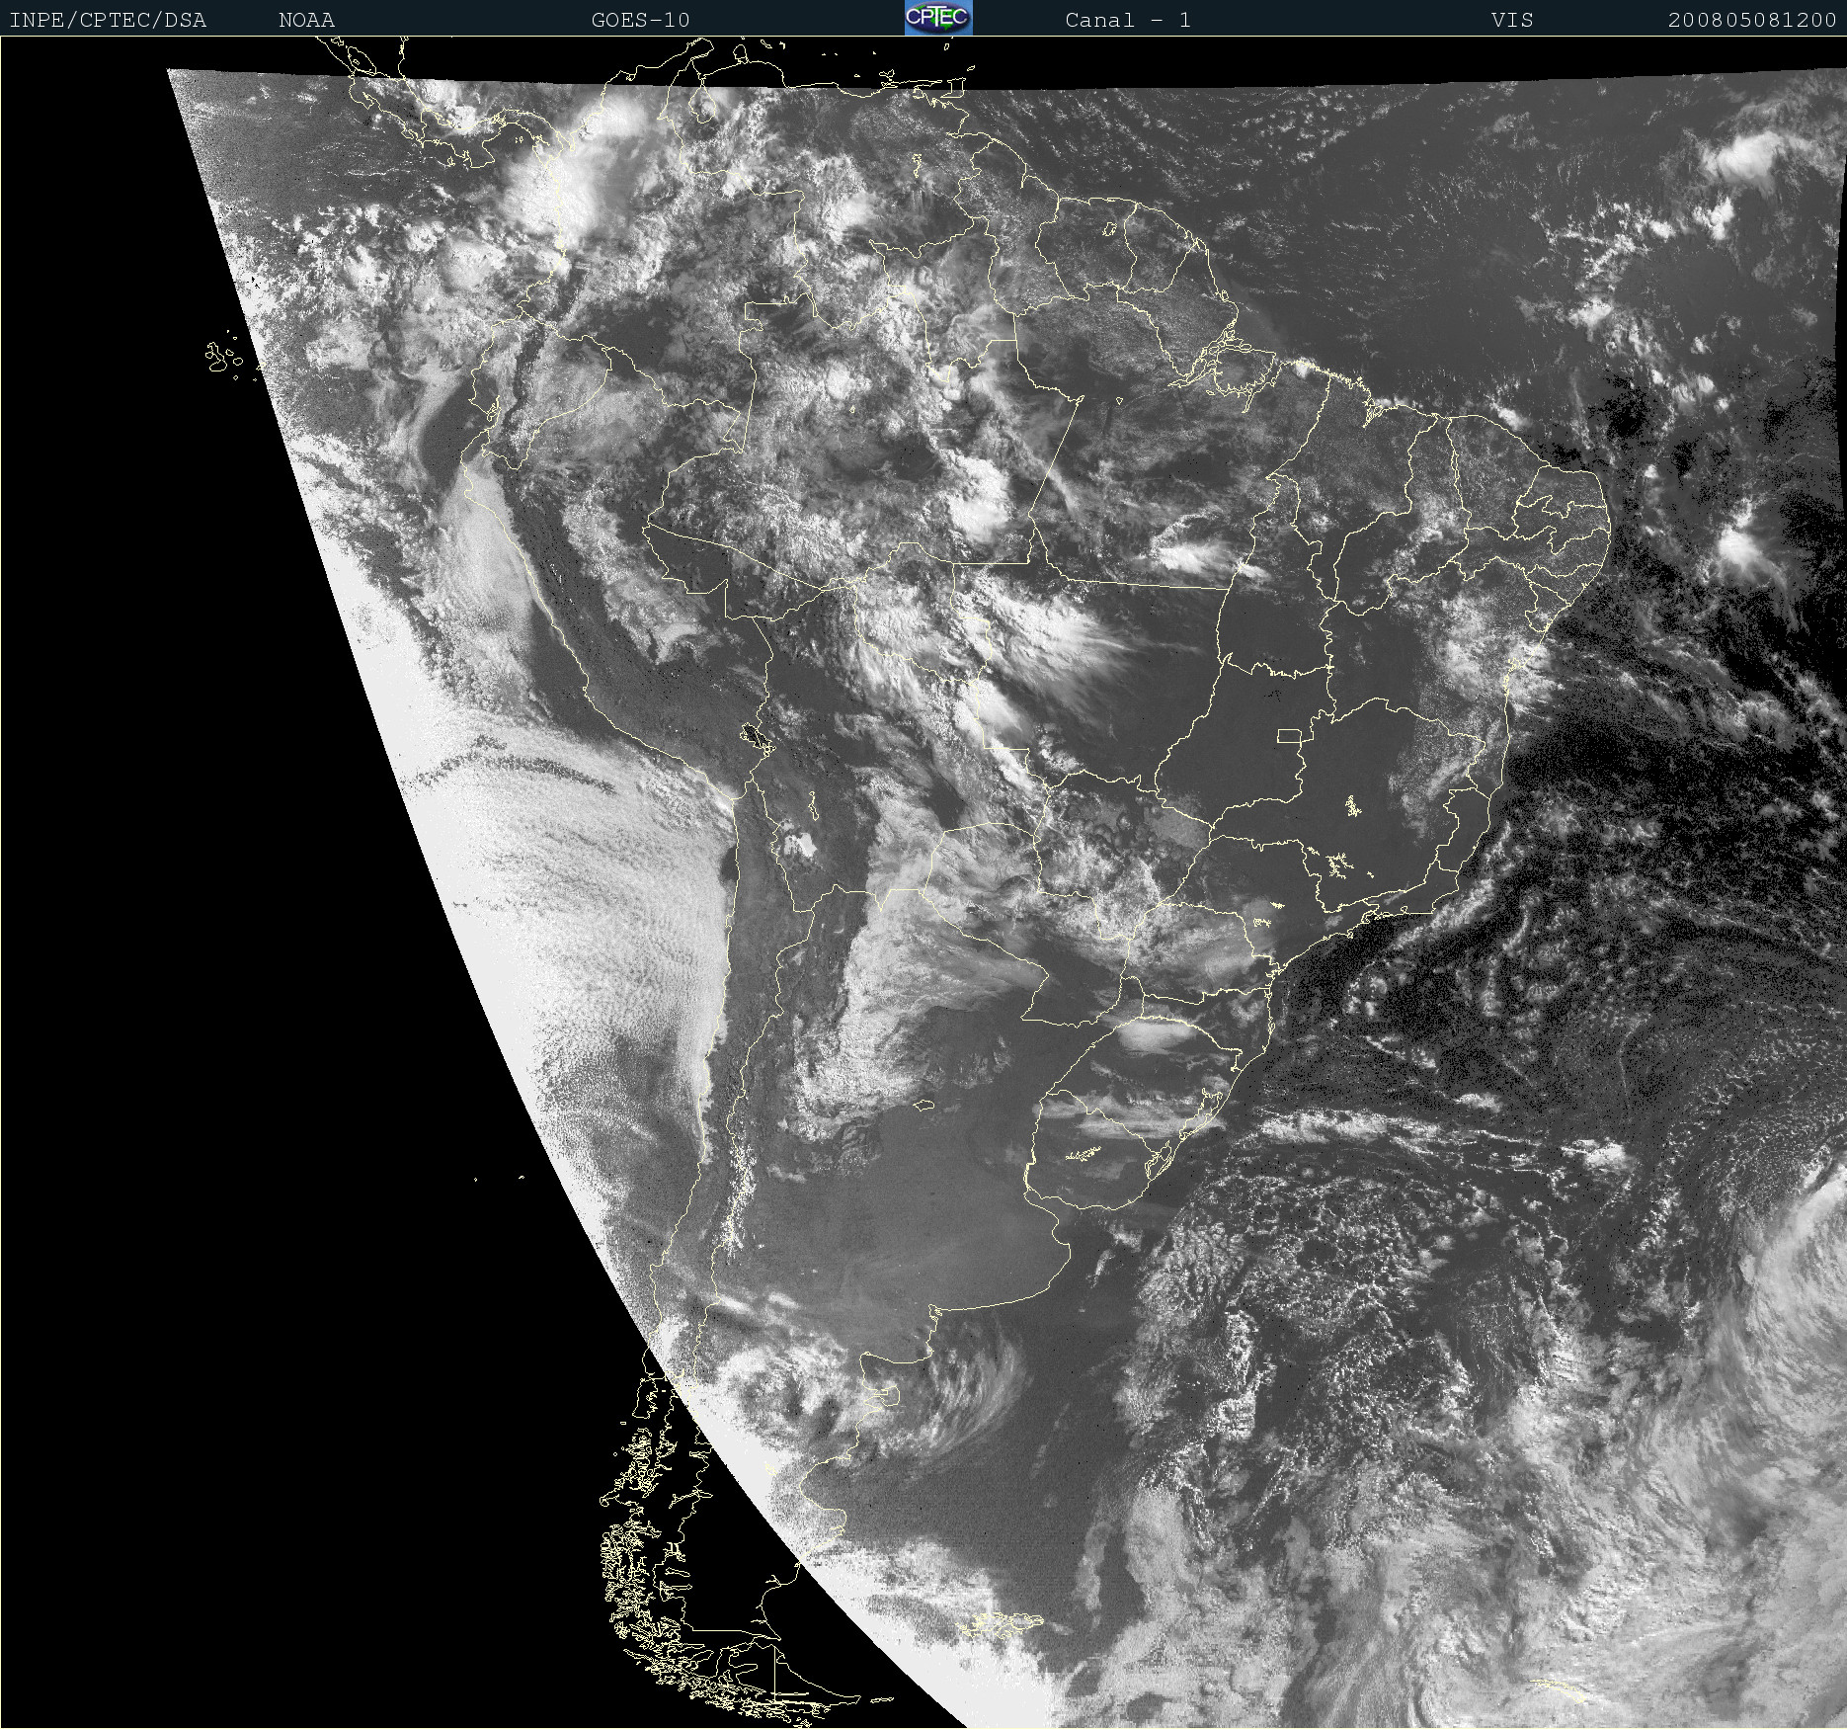The width and height of the screenshot is (1847, 1729).
Task: Click the VIS label in the header
Action: 1512,20
